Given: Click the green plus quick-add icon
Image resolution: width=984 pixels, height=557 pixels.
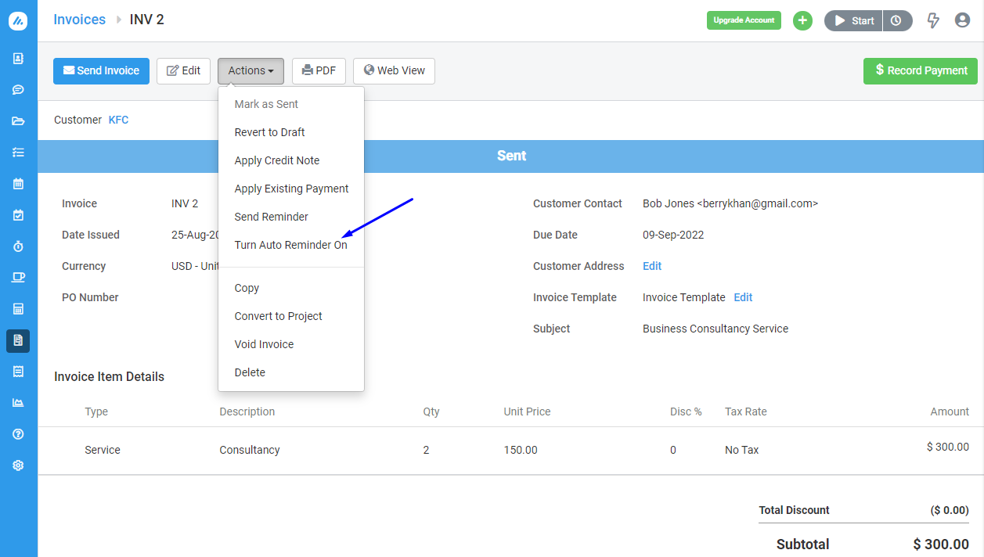Looking at the screenshot, I should coord(802,20).
